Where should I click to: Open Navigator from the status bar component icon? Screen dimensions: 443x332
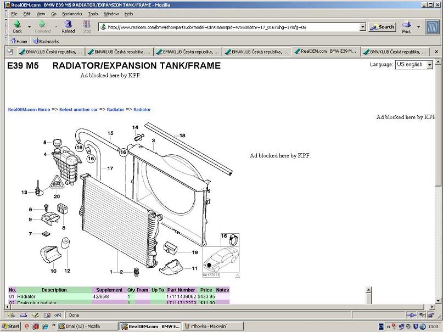[x=12, y=315]
